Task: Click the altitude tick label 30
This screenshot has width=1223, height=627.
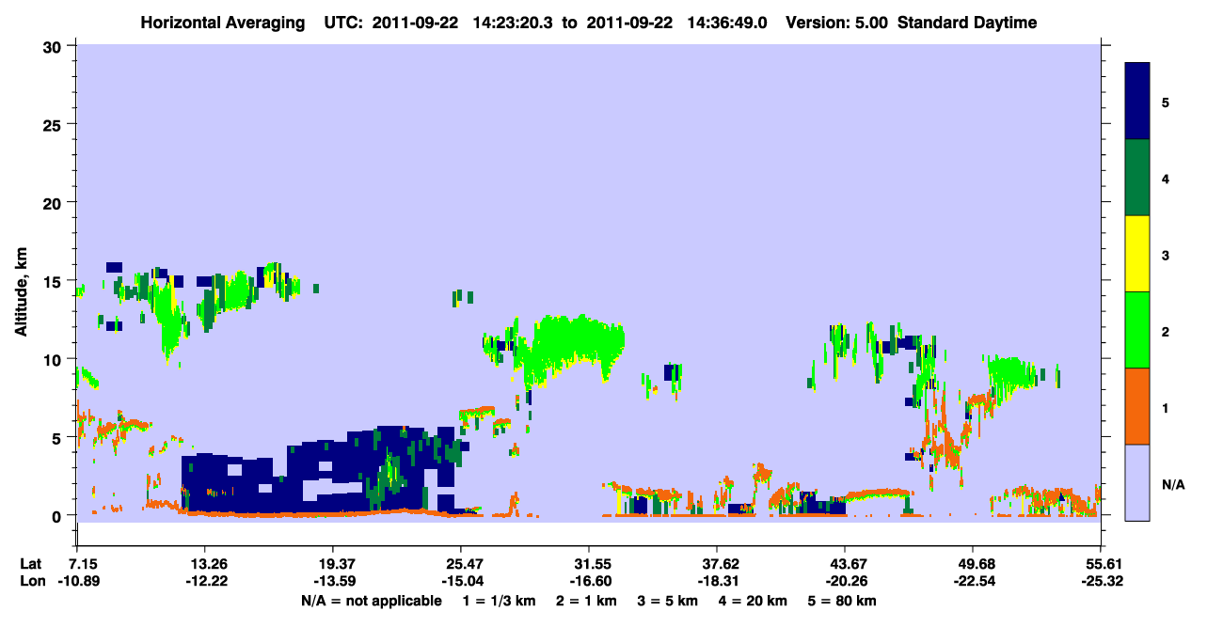Action: (x=55, y=46)
